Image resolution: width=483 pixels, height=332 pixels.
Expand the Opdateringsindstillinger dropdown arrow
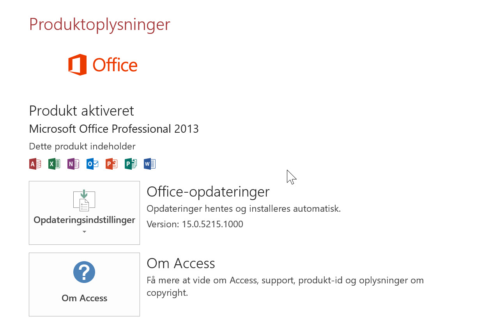pyautogui.click(x=84, y=232)
